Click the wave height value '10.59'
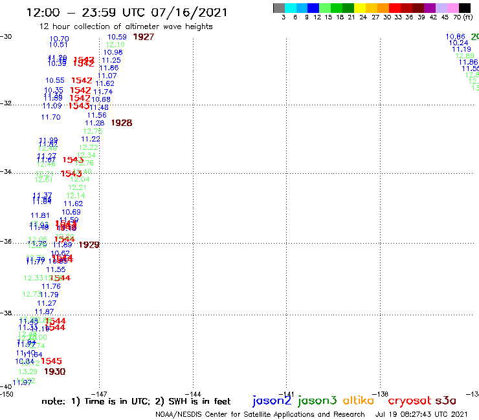Image resolution: width=479 pixels, height=420 pixels. click(117, 37)
